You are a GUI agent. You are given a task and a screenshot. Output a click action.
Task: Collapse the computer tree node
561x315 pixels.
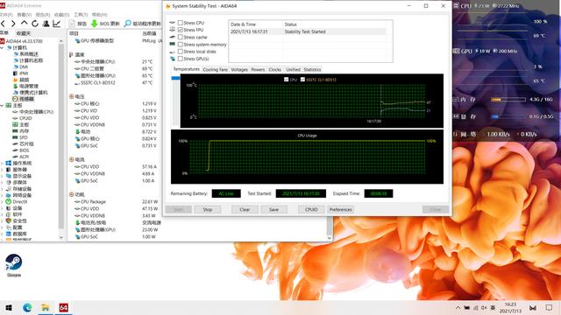[x=2, y=47]
